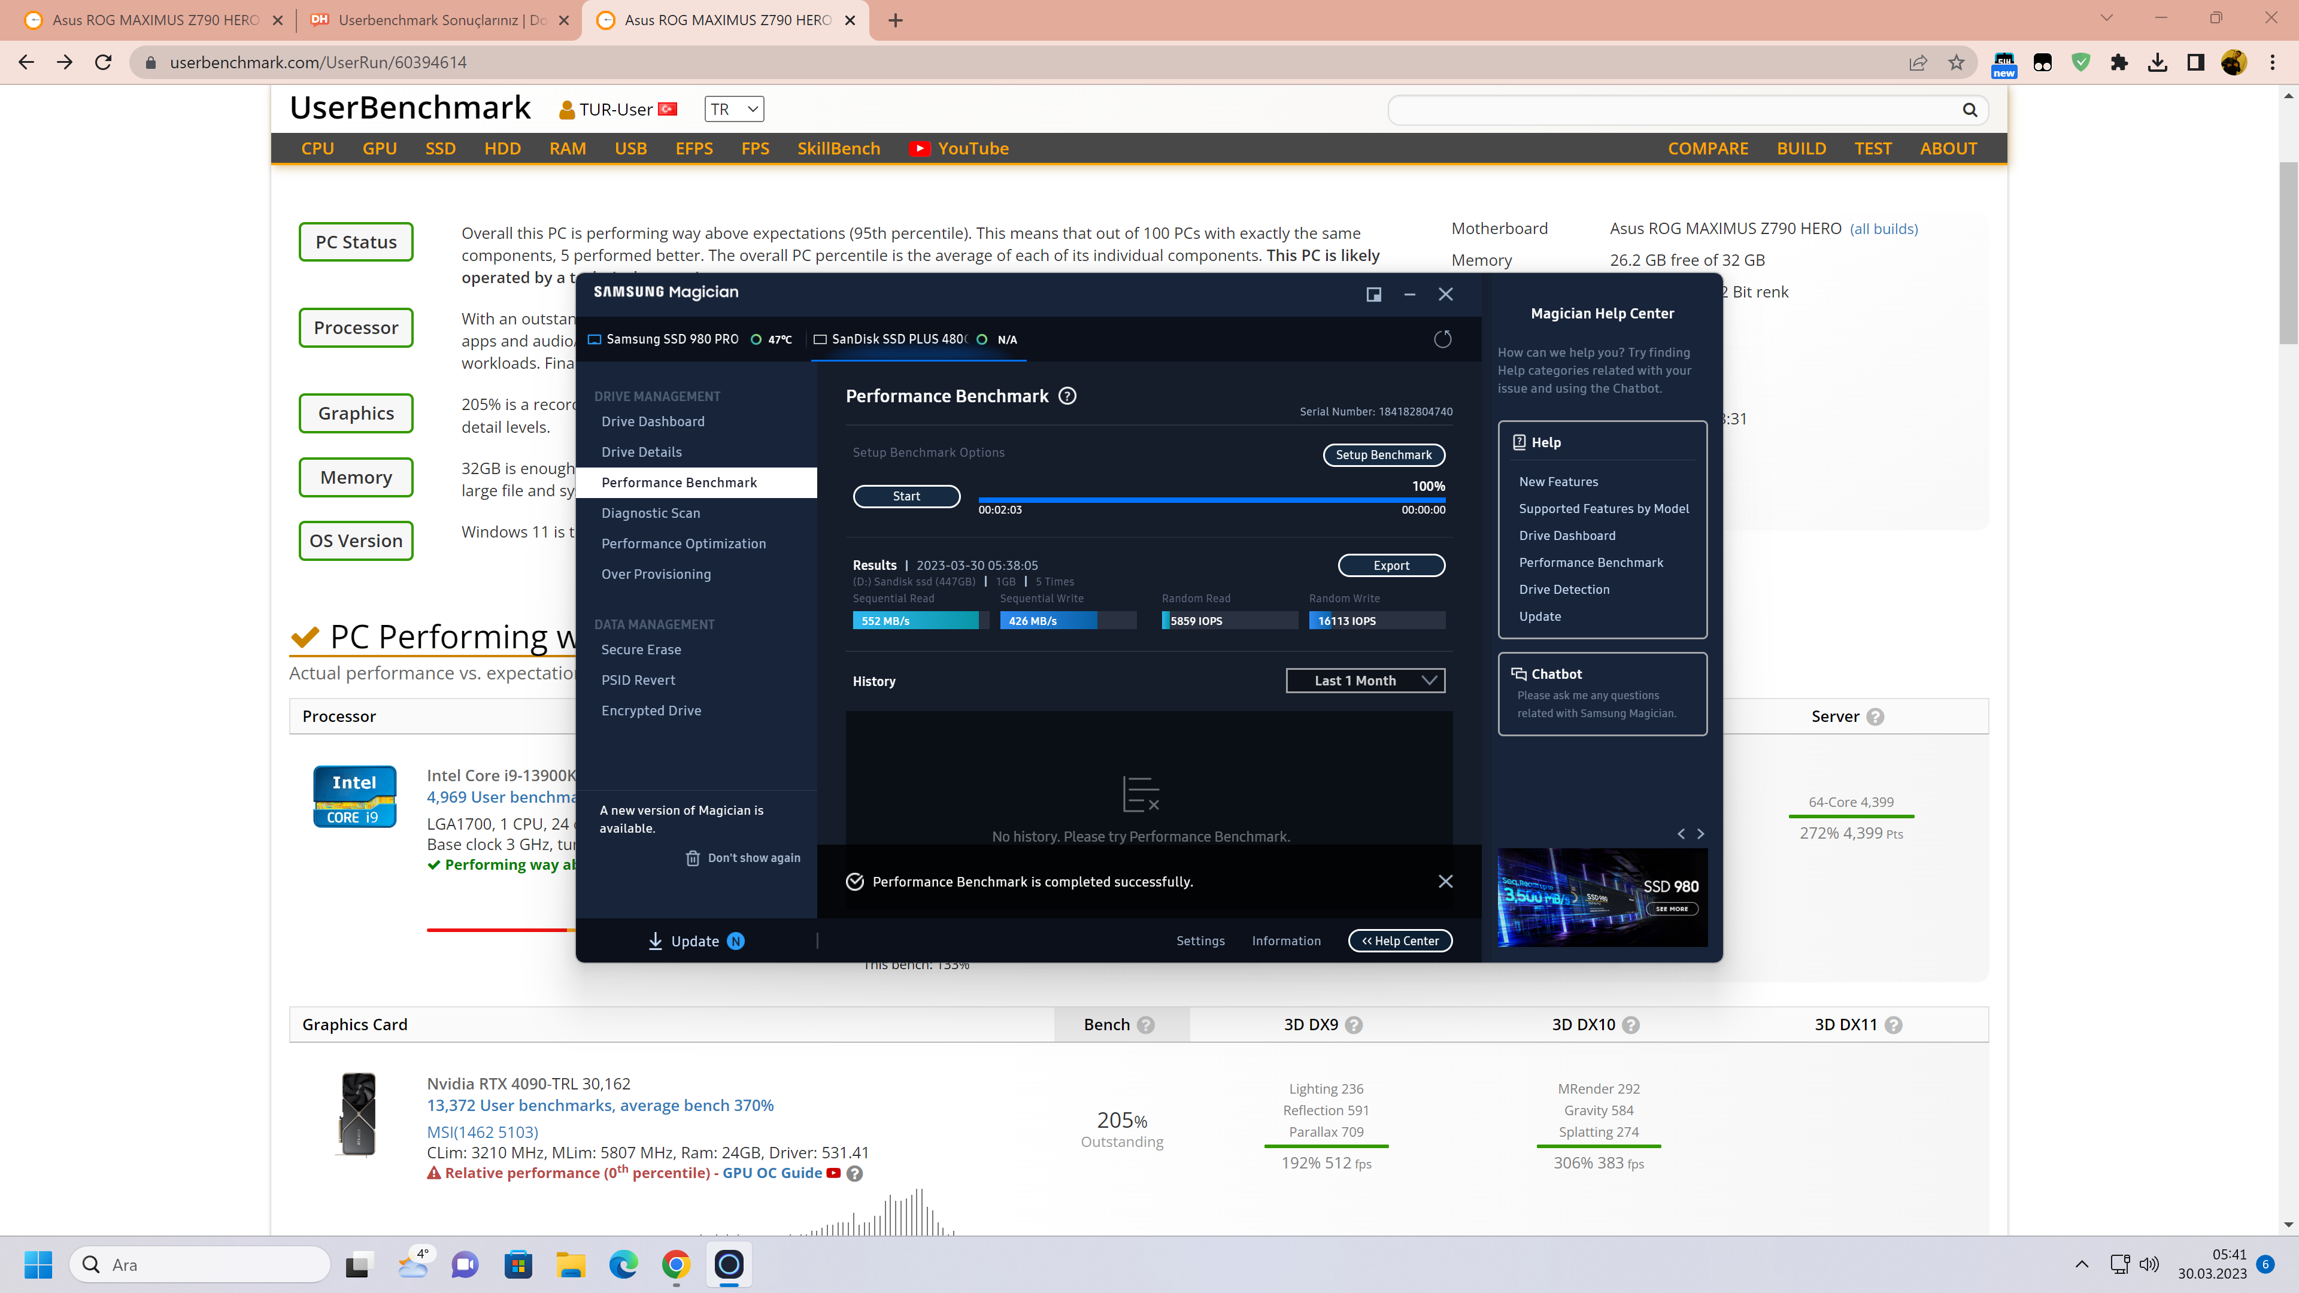Open Chrome tab search chevron

(x=2107, y=18)
